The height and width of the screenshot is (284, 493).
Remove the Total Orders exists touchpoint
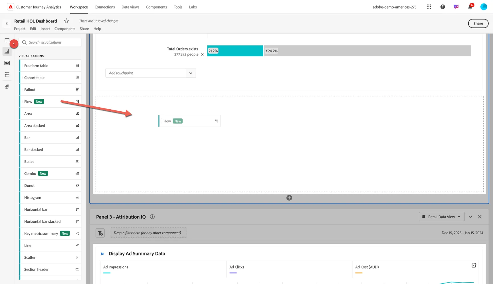202,55
